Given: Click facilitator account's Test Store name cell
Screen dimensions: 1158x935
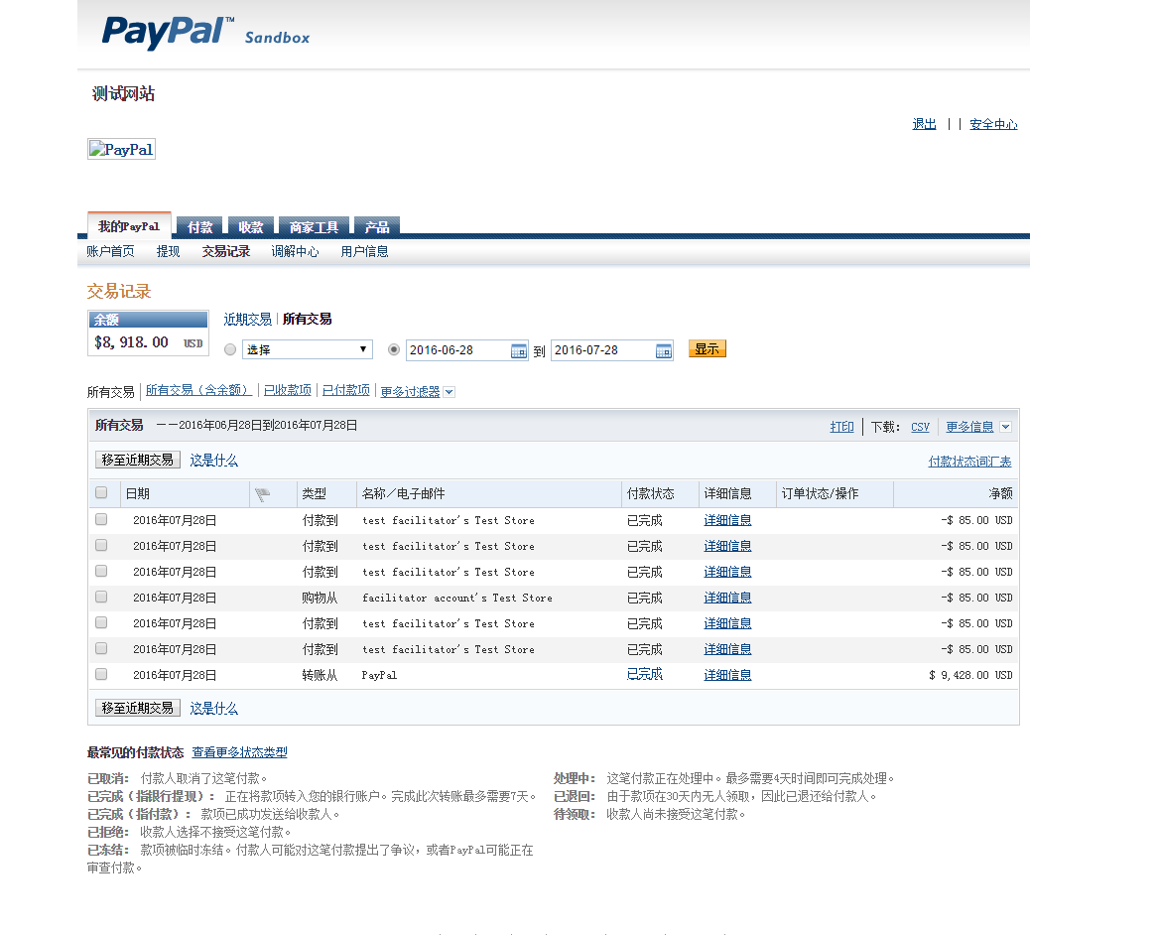Looking at the screenshot, I should pos(457,598).
